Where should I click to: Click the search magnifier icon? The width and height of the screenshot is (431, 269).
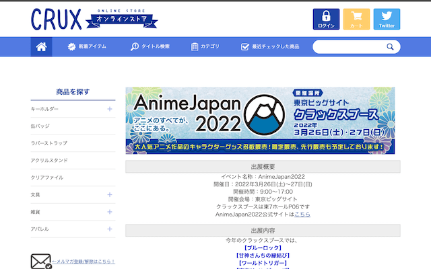(x=390, y=46)
